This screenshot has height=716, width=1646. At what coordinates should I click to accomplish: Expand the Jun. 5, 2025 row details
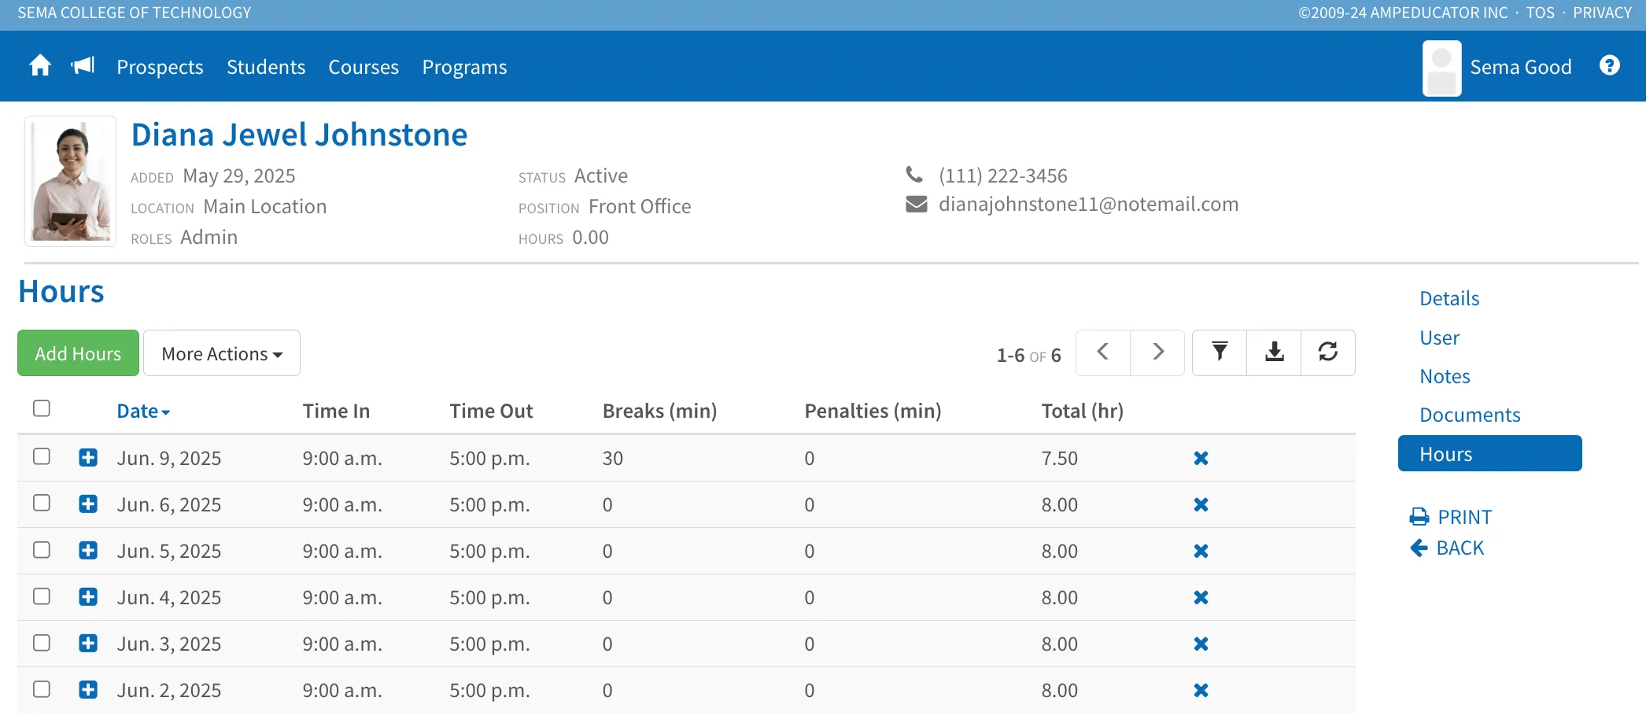click(x=88, y=550)
